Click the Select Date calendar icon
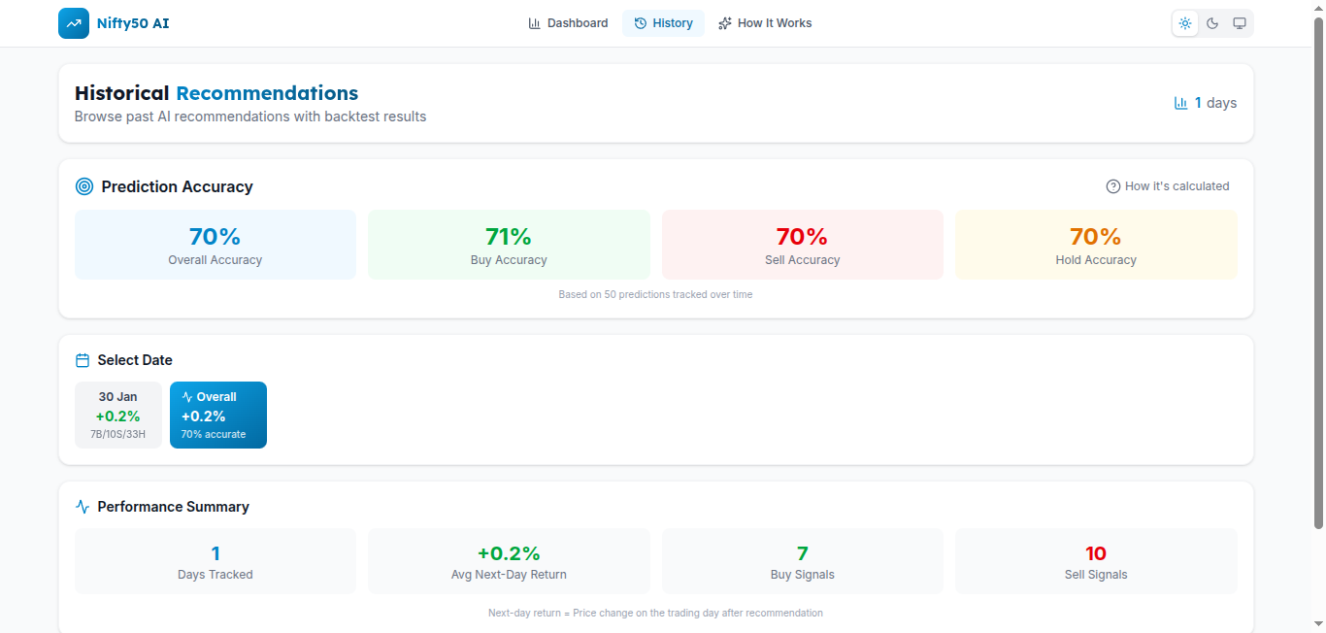Viewport: 1326px width, 633px height. tap(83, 360)
